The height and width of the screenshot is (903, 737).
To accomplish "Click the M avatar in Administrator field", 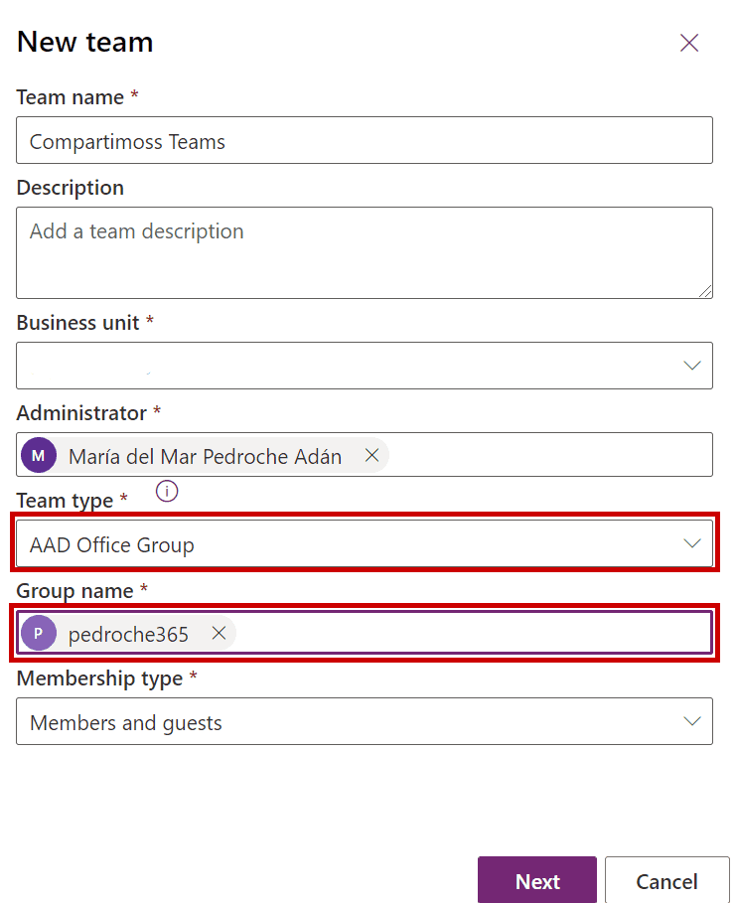I will coord(39,455).
